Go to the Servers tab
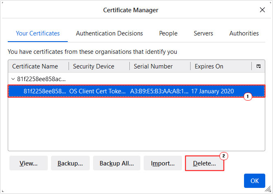The height and width of the screenshot is (194, 273). coord(203,33)
